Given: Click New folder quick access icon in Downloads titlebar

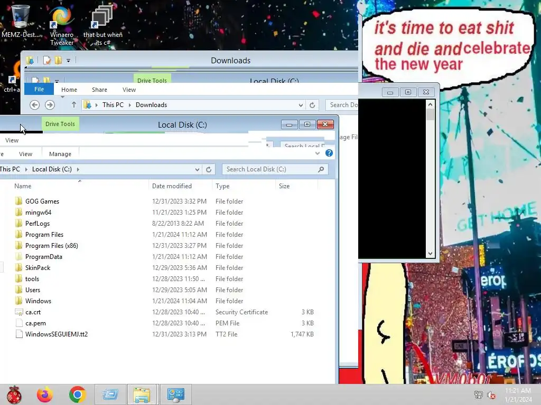Looking at the screenshot, I should tap(58, 61).
